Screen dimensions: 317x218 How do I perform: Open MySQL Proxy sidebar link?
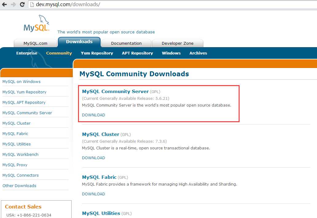(15, 165)
